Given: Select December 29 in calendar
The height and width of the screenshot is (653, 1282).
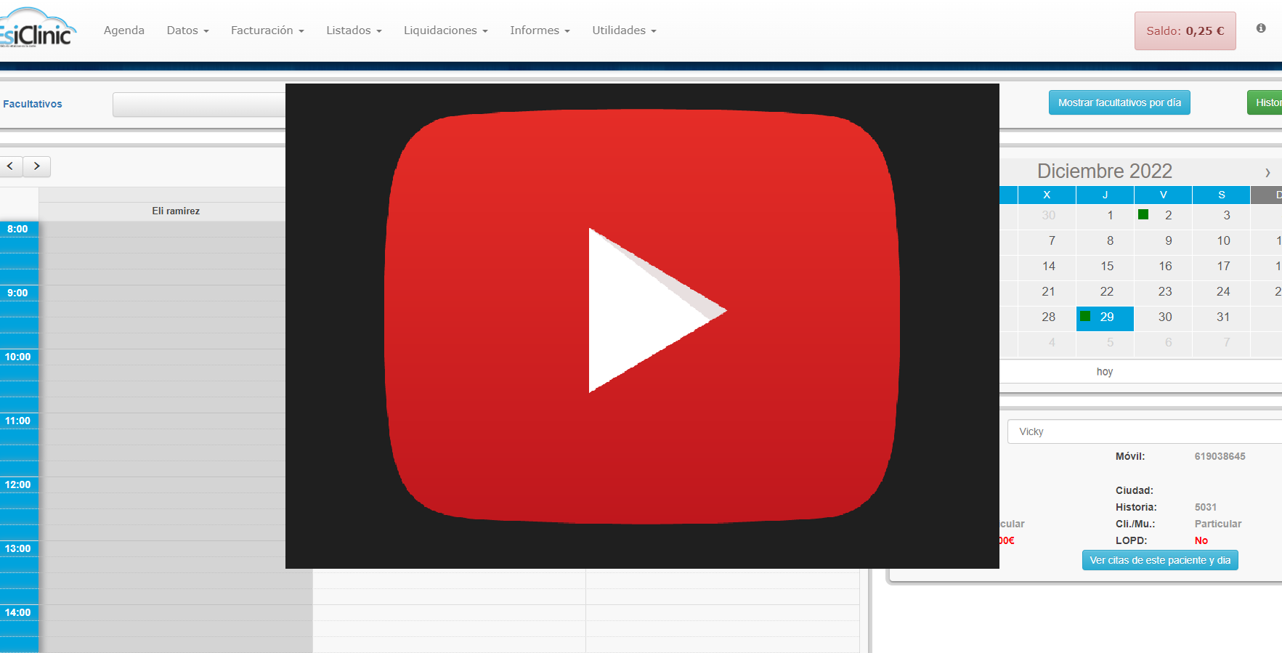Looking at the screenshot, I should 1105,317.
